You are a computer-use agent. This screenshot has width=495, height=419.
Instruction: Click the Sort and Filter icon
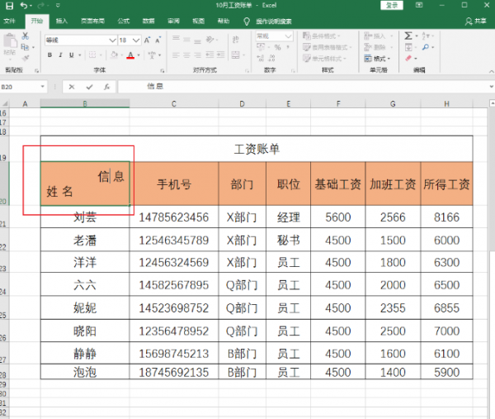click(x=426, y=36)
